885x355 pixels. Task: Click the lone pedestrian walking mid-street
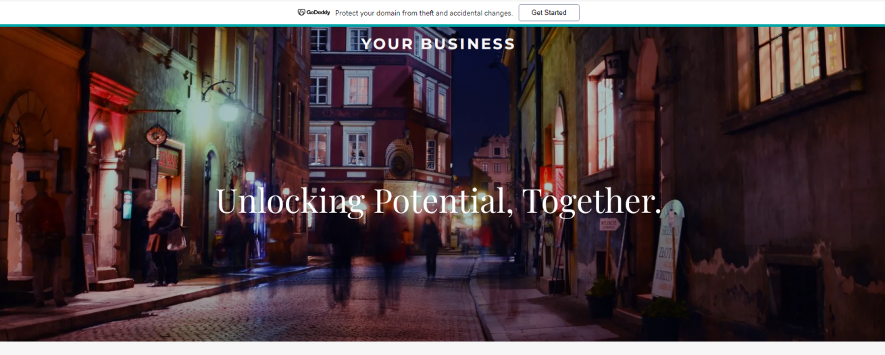point(430,247)
